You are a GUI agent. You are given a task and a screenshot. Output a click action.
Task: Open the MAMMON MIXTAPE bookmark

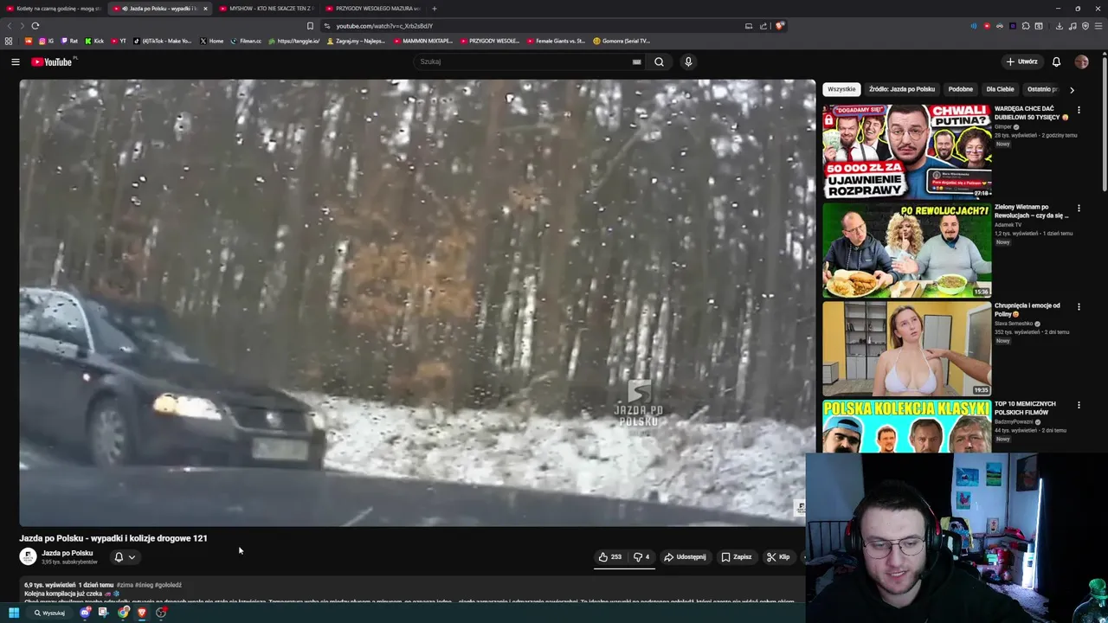(x=422, y=41)
